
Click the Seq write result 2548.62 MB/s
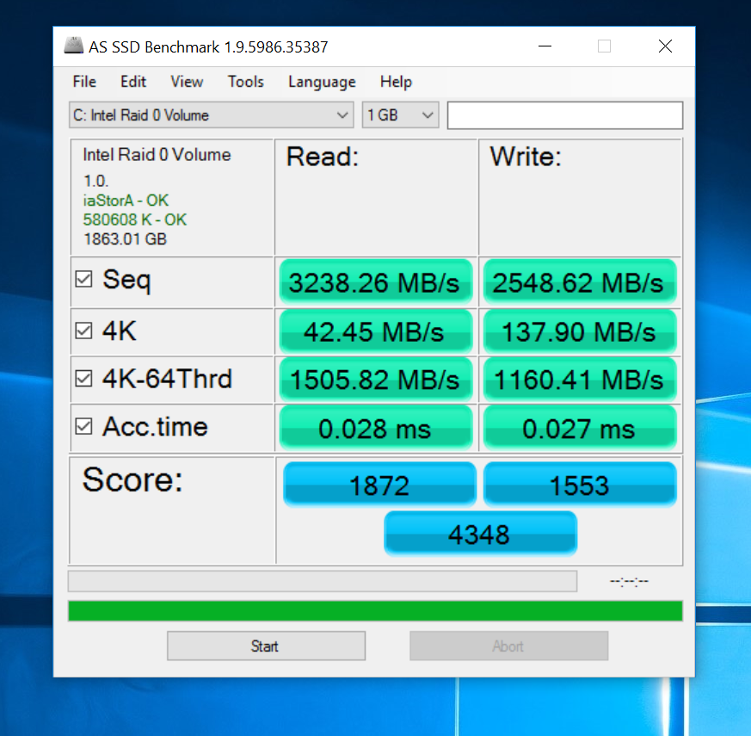pos(580,282)
